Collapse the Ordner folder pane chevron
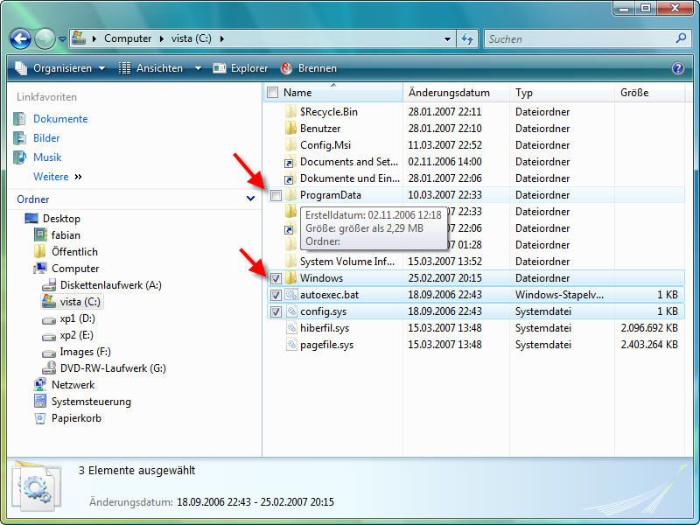The width and height of the screenshot is (700, 525). tap(251, 199)
